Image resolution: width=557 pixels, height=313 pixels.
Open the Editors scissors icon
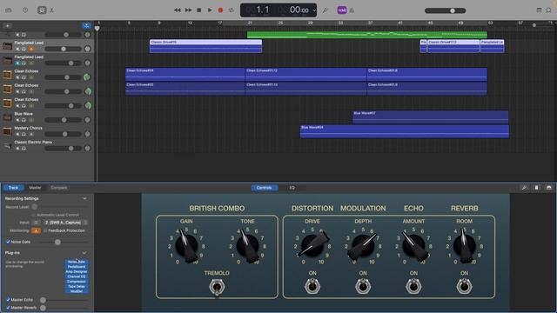coord(52,10)
